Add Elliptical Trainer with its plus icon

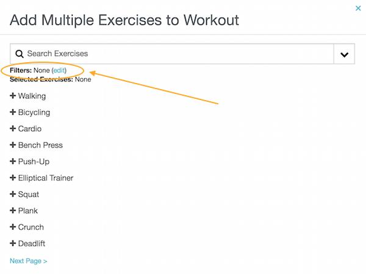coord(13,178)
